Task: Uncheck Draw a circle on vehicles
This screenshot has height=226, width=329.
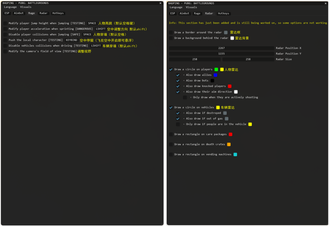Action: (171, 107)
